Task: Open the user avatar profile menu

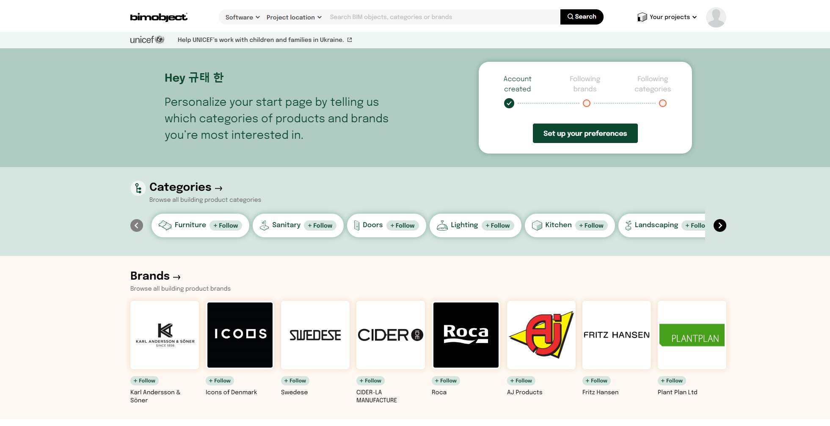Action: pos(716,17)
